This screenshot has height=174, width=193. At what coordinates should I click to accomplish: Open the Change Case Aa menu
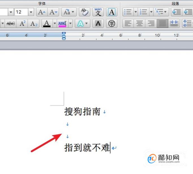69,12
